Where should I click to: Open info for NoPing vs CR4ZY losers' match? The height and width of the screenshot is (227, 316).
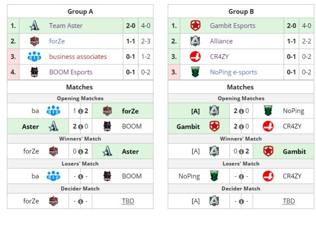(x=241, y=177)
